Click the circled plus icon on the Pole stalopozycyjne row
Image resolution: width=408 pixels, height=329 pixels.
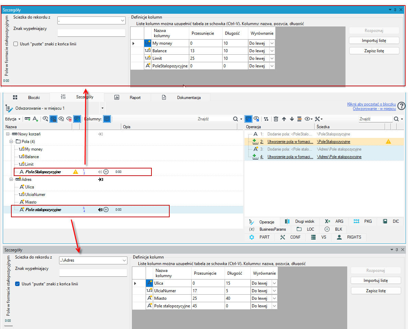[x=106, y=209]
